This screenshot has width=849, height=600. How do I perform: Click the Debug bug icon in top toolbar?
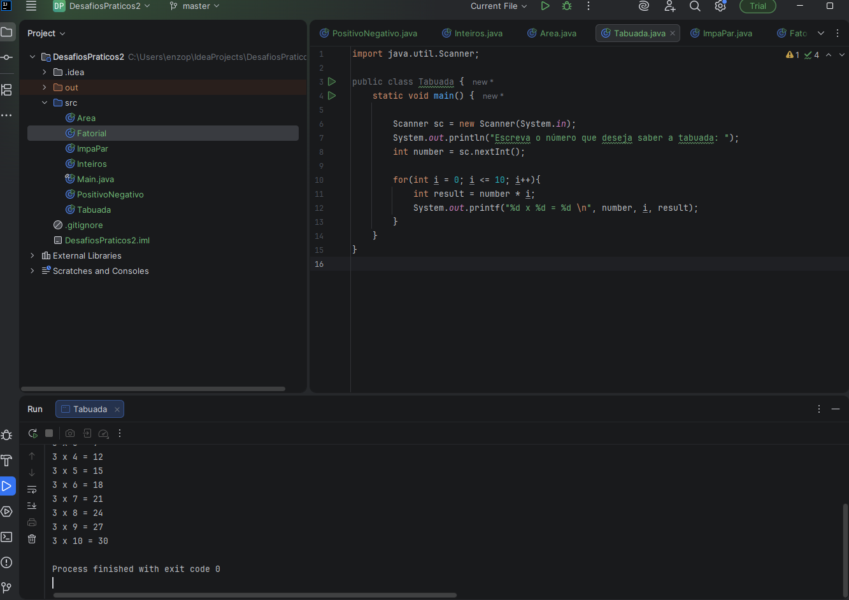(567, 6)
